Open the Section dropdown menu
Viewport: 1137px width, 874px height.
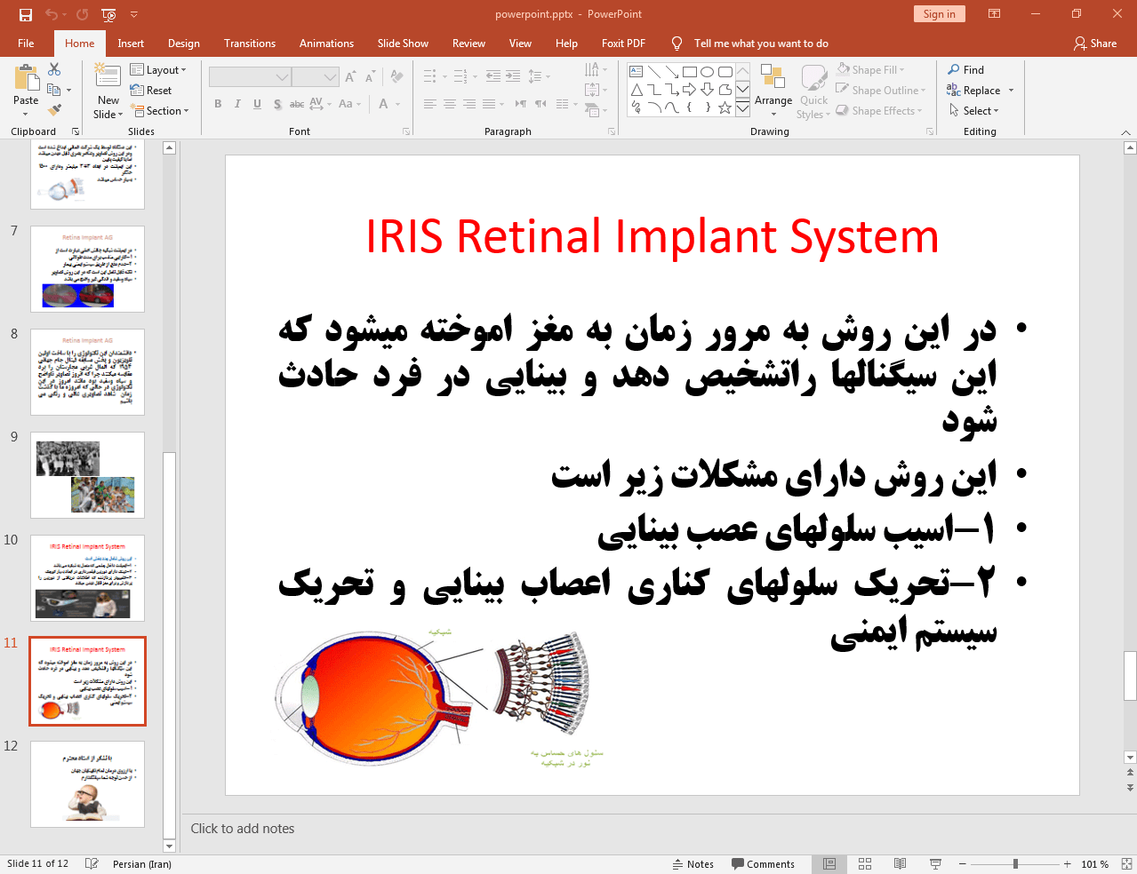point(160,111)
